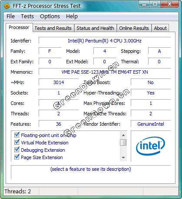Switch to Tests and Results tab

(x=53, y=28)
